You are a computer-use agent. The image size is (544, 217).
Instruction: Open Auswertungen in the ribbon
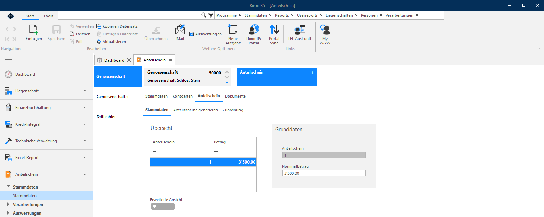pos(205,34)
